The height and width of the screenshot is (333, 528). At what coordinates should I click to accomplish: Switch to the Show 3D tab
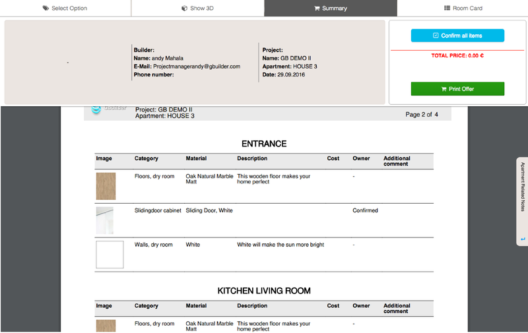pos(197,8)
